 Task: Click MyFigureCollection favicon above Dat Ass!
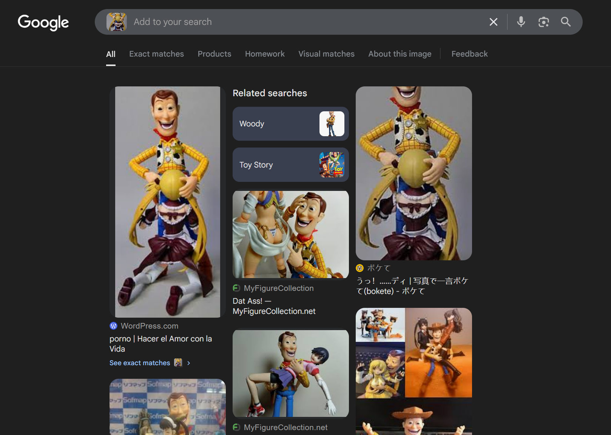[236, 288]
